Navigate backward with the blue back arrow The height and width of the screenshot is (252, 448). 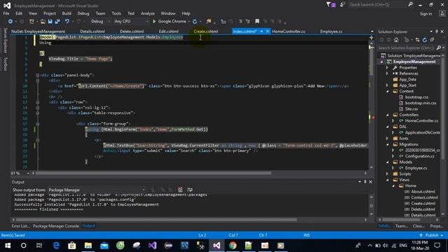10,22
